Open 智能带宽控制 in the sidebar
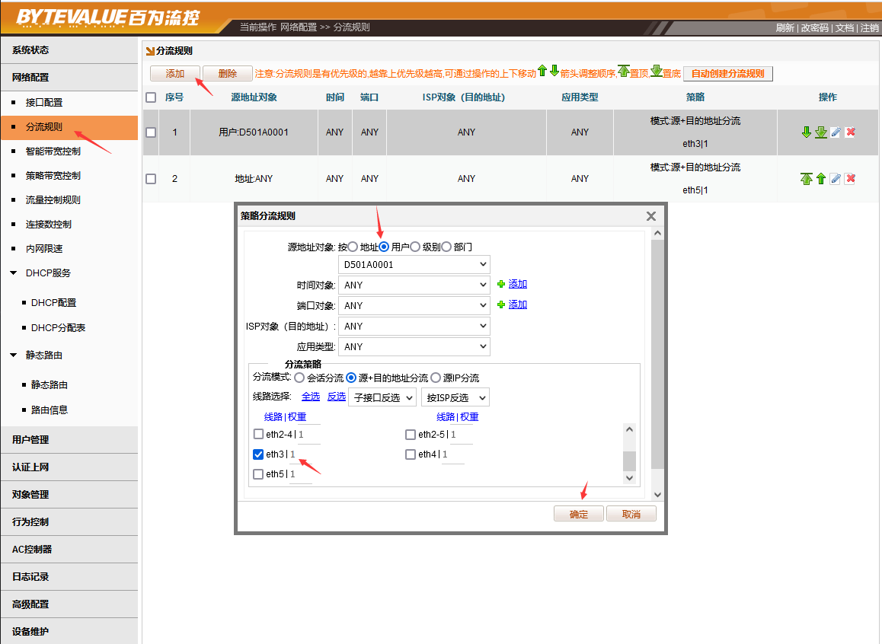The height and width of the screenshot is (644, 882). coord(53,151)
